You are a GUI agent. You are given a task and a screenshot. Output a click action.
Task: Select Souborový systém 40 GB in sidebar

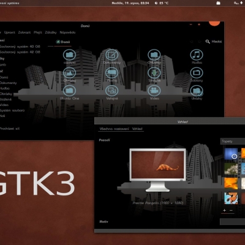pyautogui.click(x=20, y=47)
